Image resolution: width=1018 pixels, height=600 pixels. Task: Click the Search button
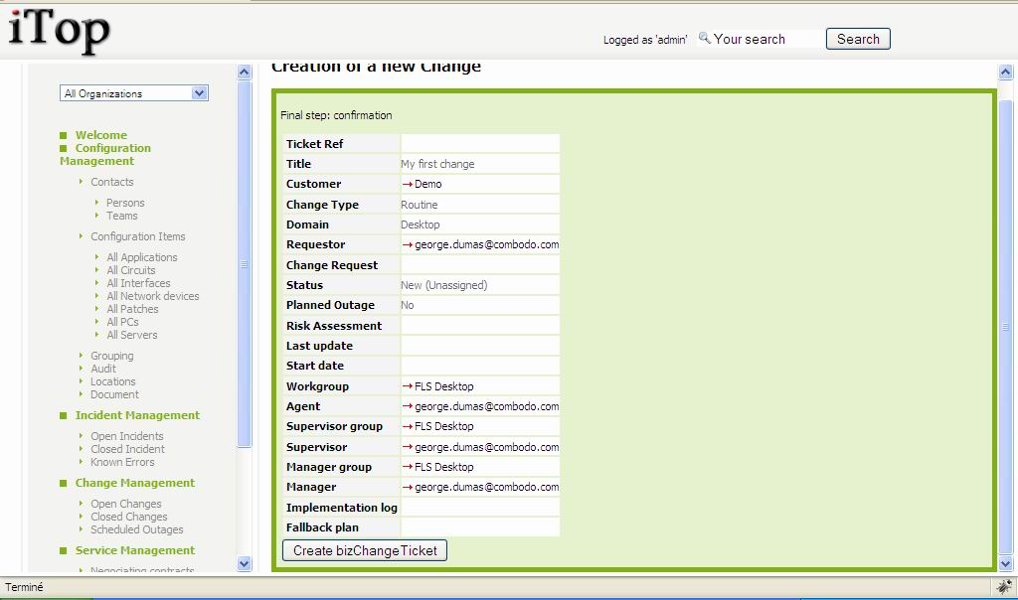coord(858,39)
